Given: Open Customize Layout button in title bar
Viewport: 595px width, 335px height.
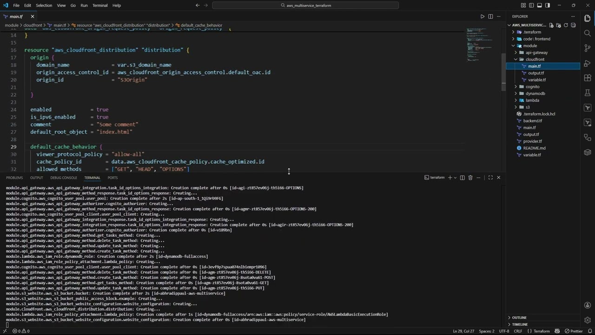Looking at the screenshot, I should [x=523, y=5].
